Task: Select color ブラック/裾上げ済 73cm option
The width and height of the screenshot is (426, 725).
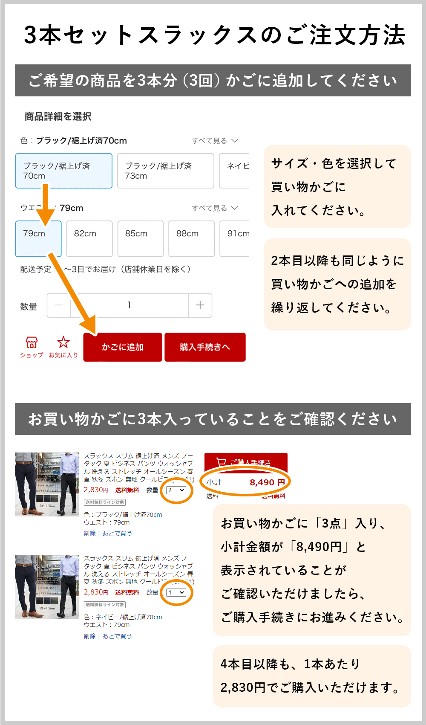Action: 165,171
